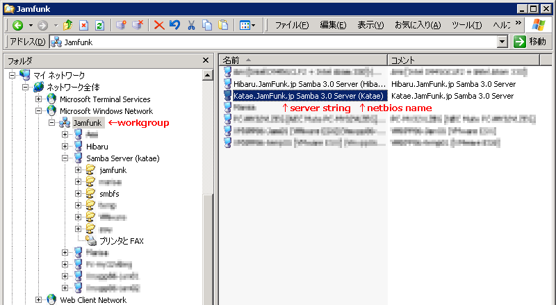The image size is (556, 305).
Task: Expand the Hibaru computer node
Action: point(65,146)
